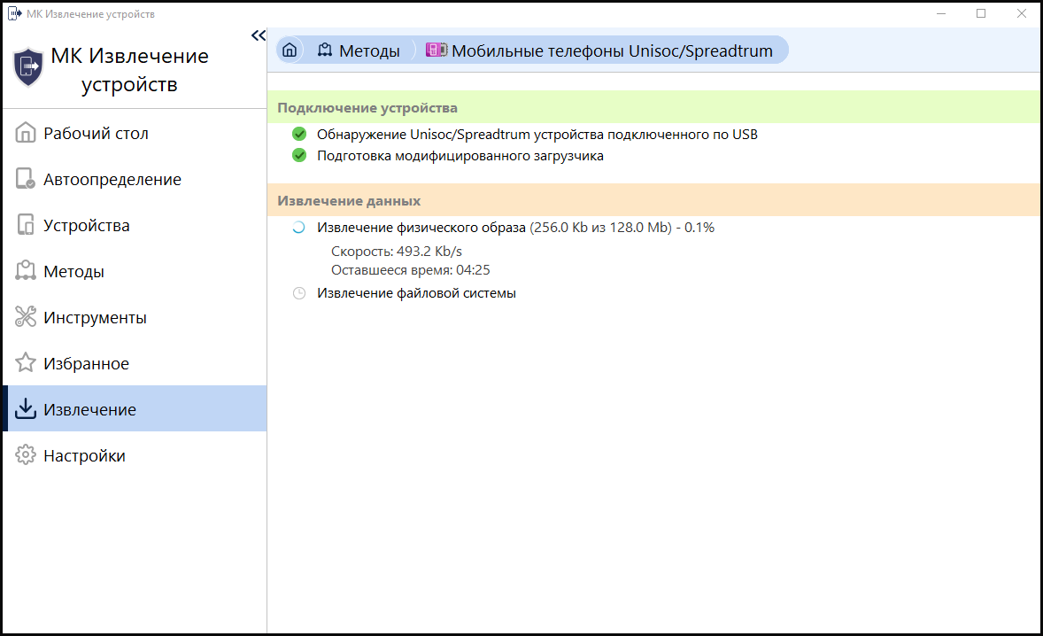Click green check for USB device detection
This screenshot has width=1043, height=636.
(299, 135)
